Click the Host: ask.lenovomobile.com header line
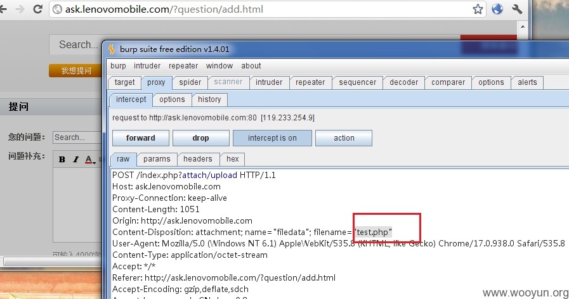The height and width of the screenshot is (299, 569). [x=166, y=187]
